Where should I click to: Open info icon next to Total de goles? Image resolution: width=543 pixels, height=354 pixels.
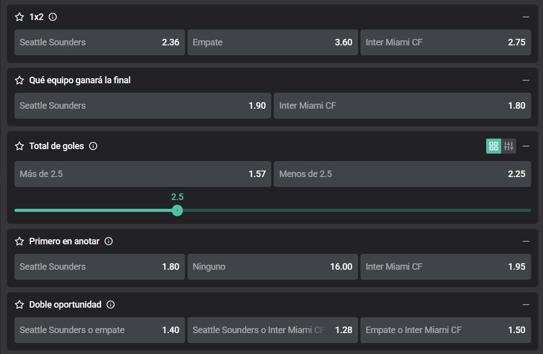pyautogui.click(x=93, y=146)
